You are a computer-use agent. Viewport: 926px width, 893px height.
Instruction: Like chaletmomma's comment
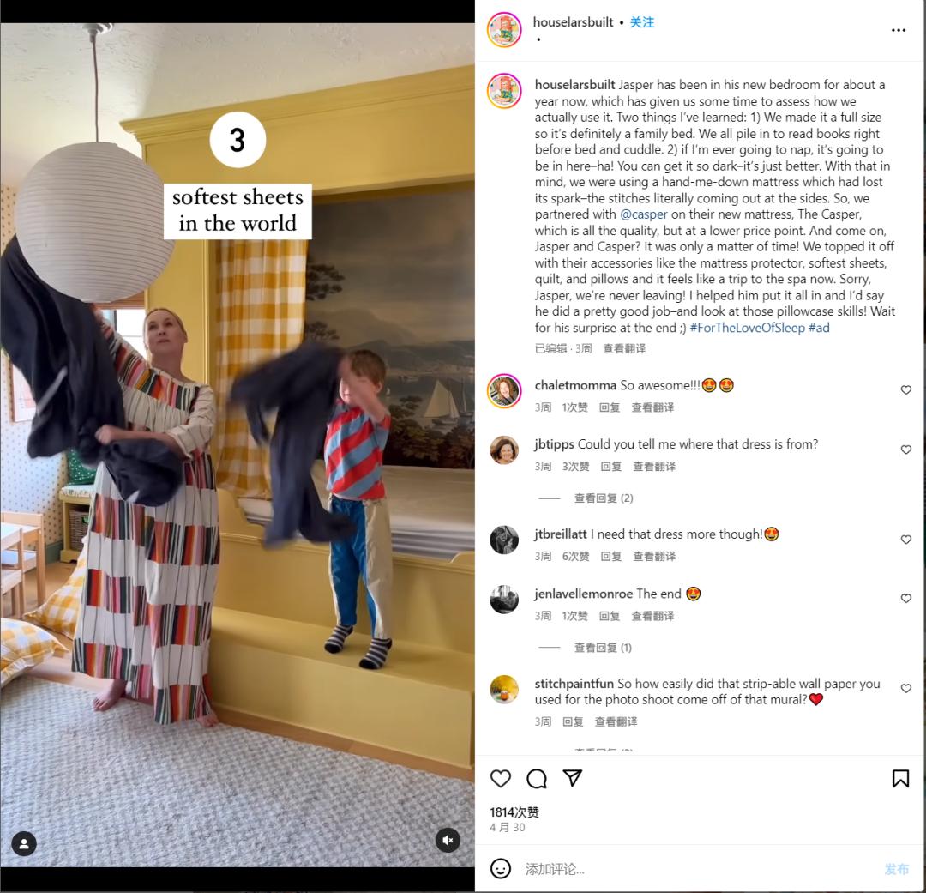click(906, 390)
